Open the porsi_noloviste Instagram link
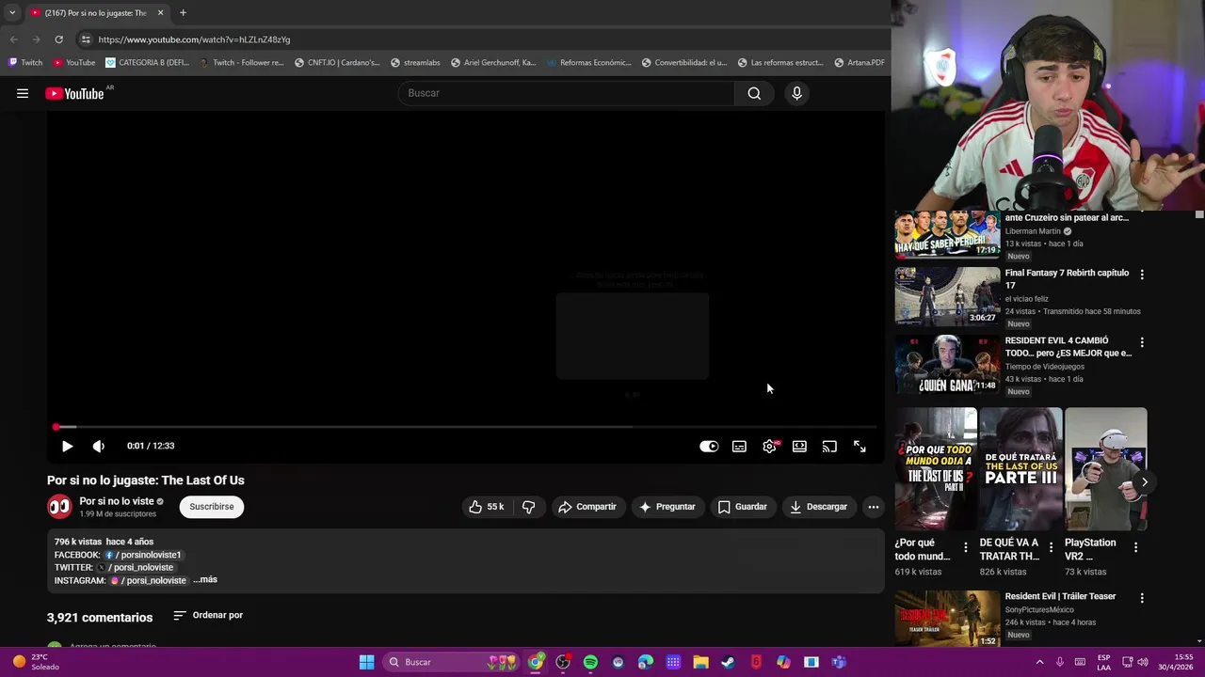Screen dimensions: 1205x677 [148, 581]
